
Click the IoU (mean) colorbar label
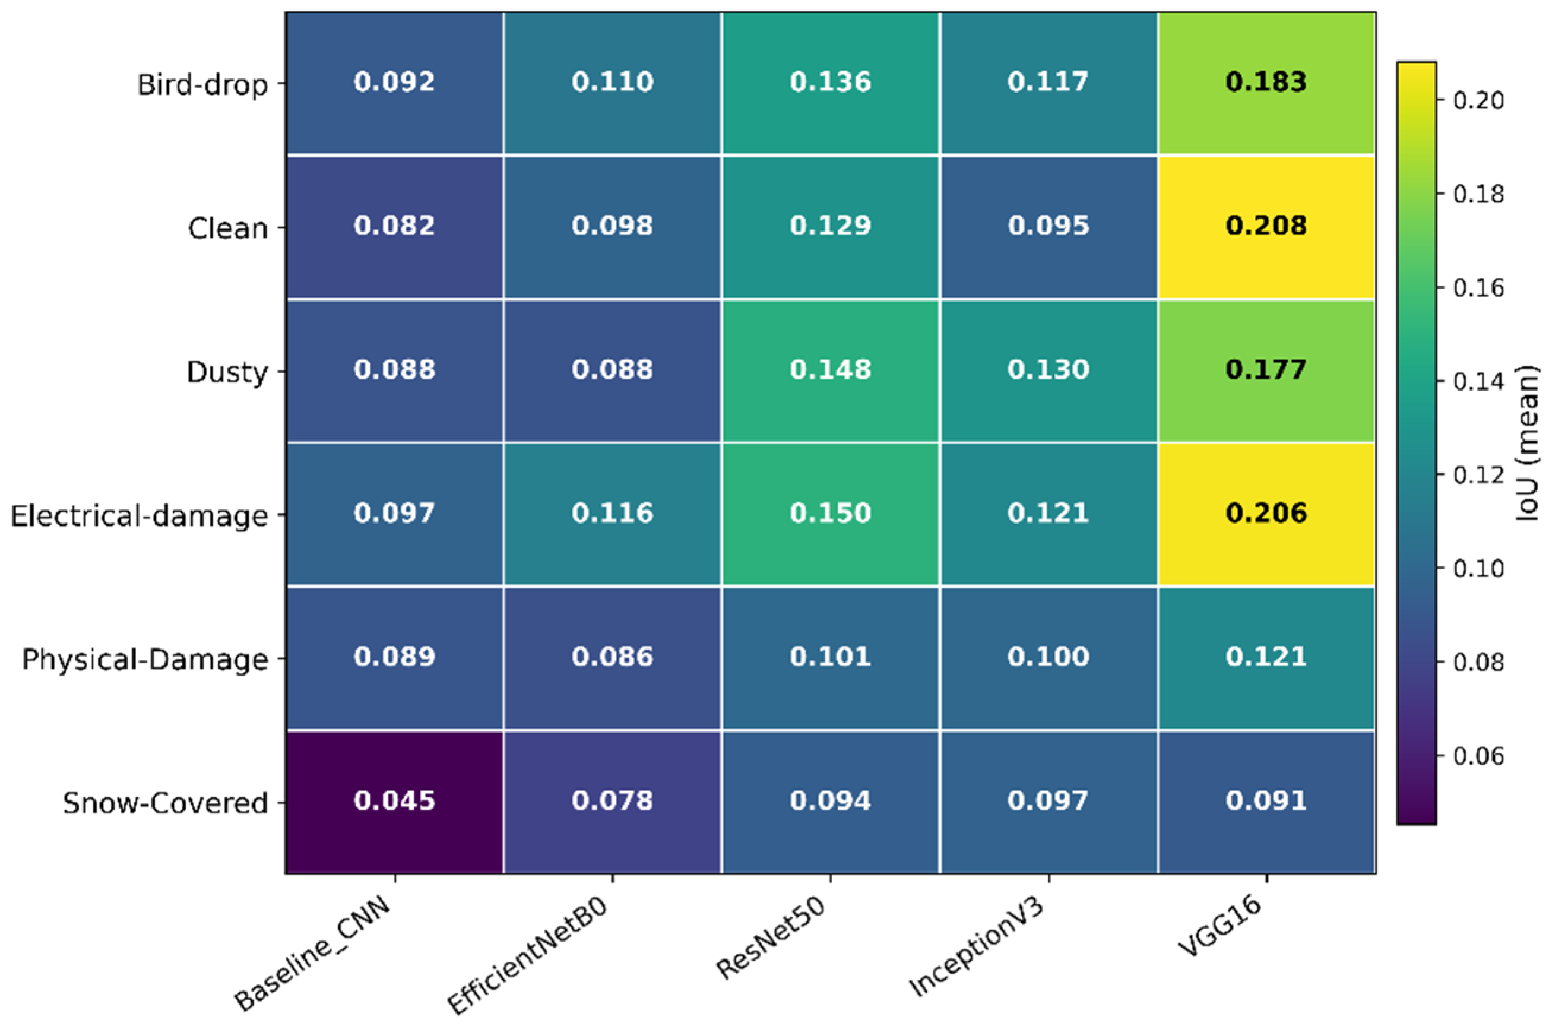1528,444
